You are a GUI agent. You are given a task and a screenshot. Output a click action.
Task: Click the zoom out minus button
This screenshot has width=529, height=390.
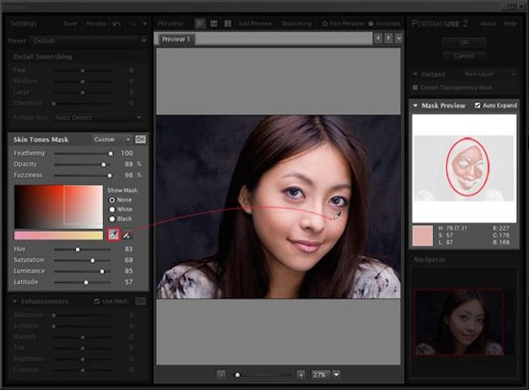pyautogui.click(x=220, y=374)
